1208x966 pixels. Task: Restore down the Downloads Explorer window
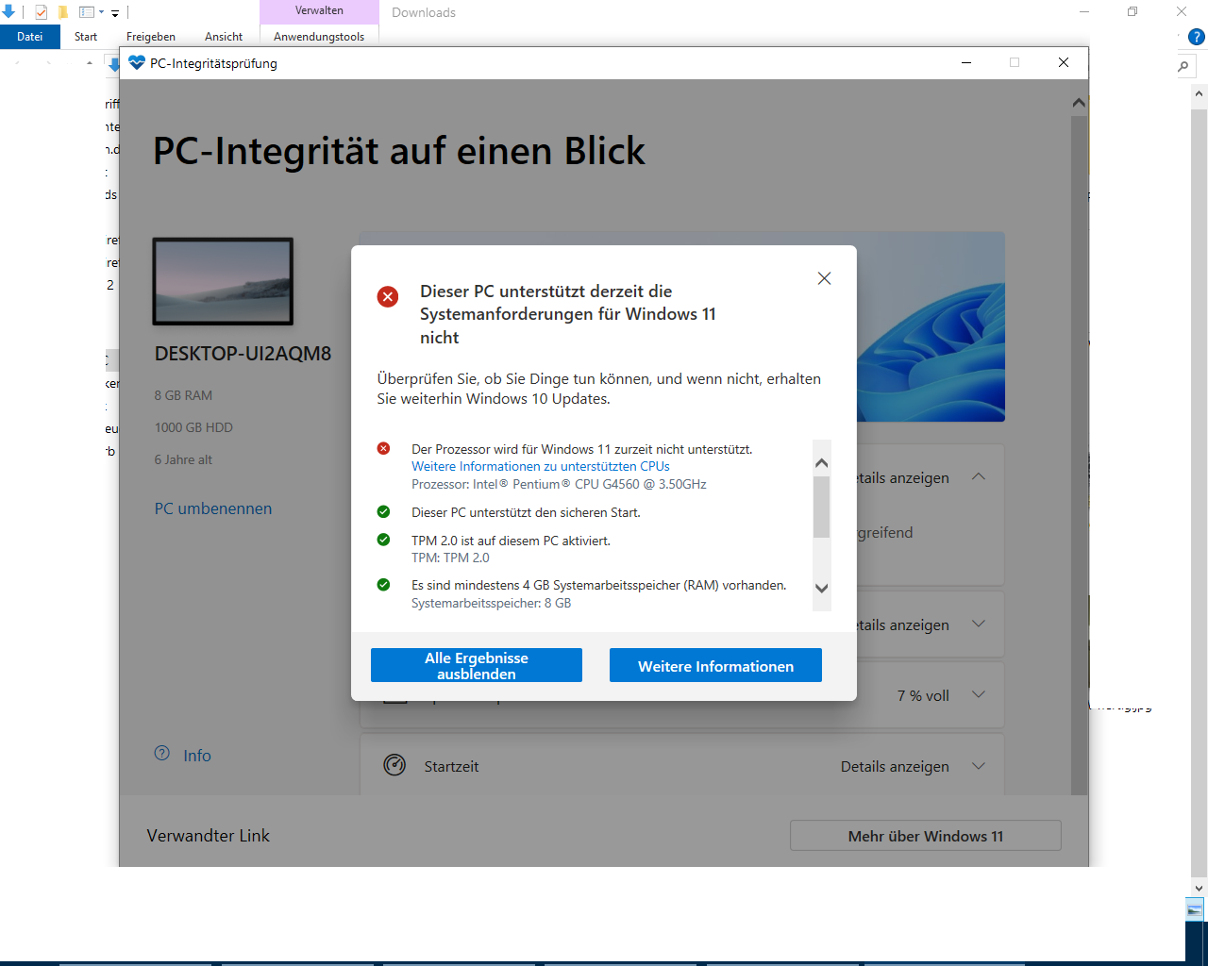click(1132, 11)
